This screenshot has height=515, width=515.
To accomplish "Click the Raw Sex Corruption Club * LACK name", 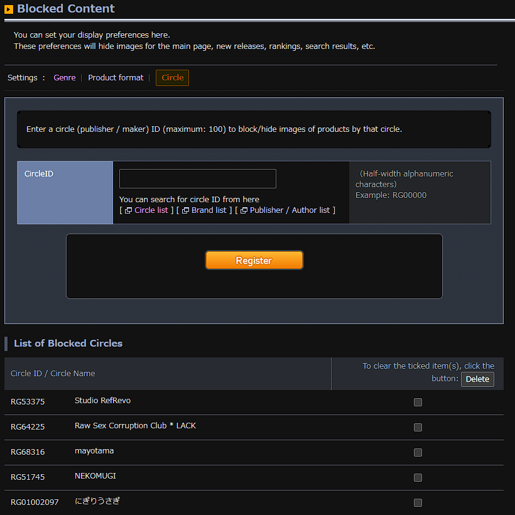I will point(135,426).
